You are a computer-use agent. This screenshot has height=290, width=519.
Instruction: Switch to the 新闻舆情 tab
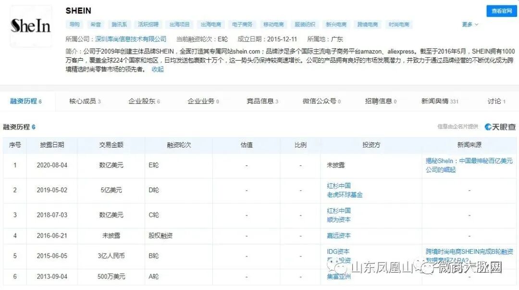pos(440,101)
